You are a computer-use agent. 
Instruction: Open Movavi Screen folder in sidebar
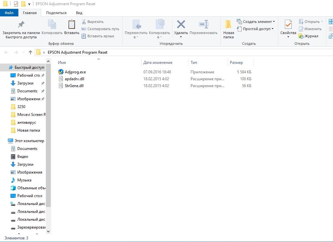(31, 115)
